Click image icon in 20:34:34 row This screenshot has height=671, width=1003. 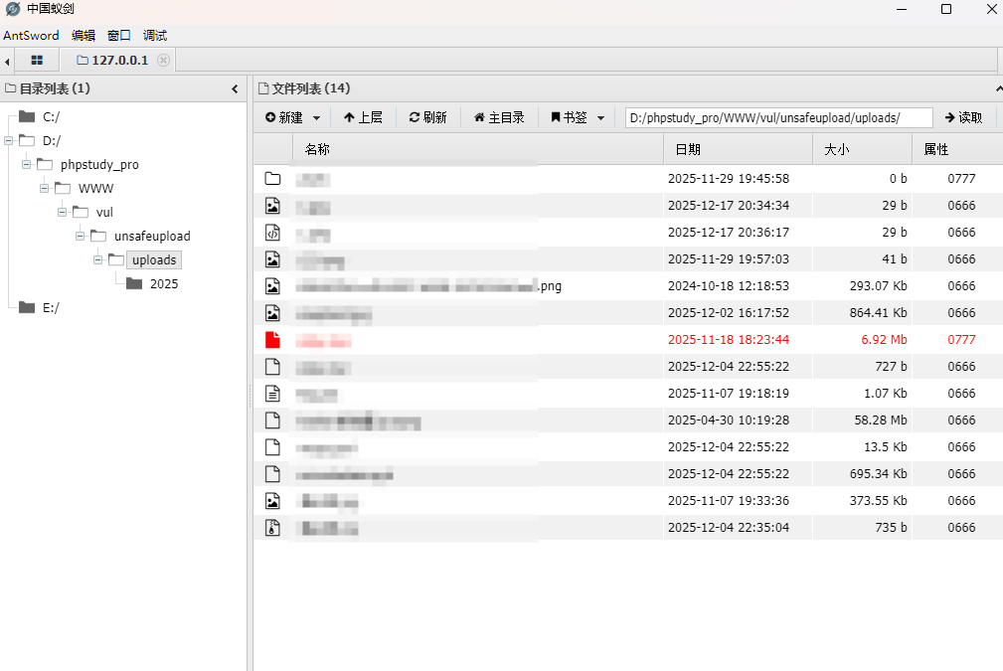point(272,206)
